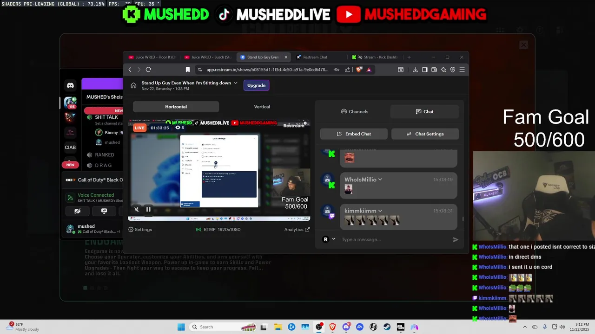The width and height of the screenshot is (595, 334).
Task: Pause the live stream preview
Action: [148, 209]
